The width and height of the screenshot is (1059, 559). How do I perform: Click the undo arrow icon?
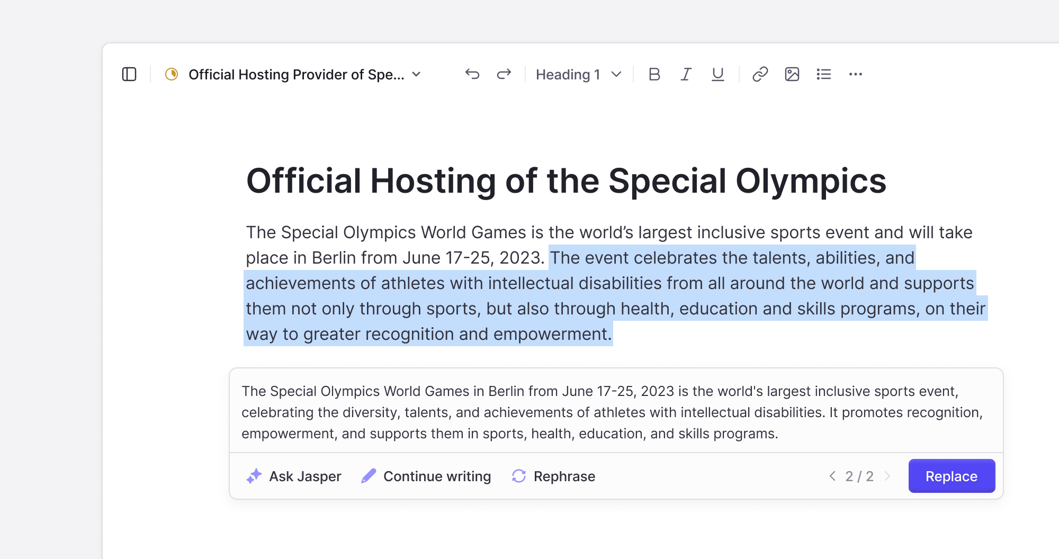point(472,74)
